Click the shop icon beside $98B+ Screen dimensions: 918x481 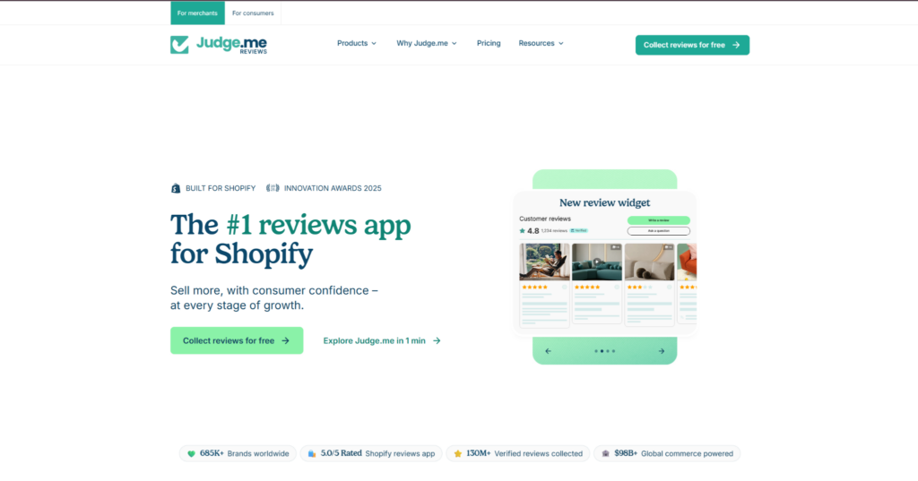click(605, 453)
